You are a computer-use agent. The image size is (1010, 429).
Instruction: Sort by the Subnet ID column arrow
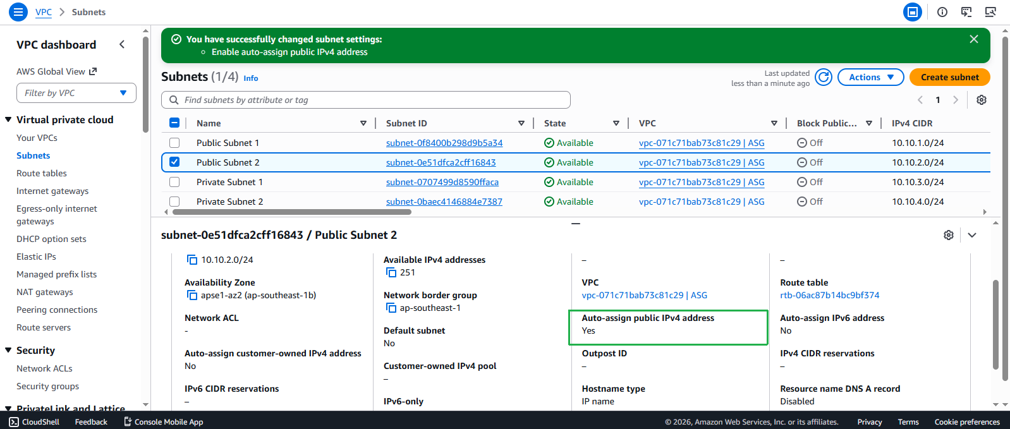[521, 123]
